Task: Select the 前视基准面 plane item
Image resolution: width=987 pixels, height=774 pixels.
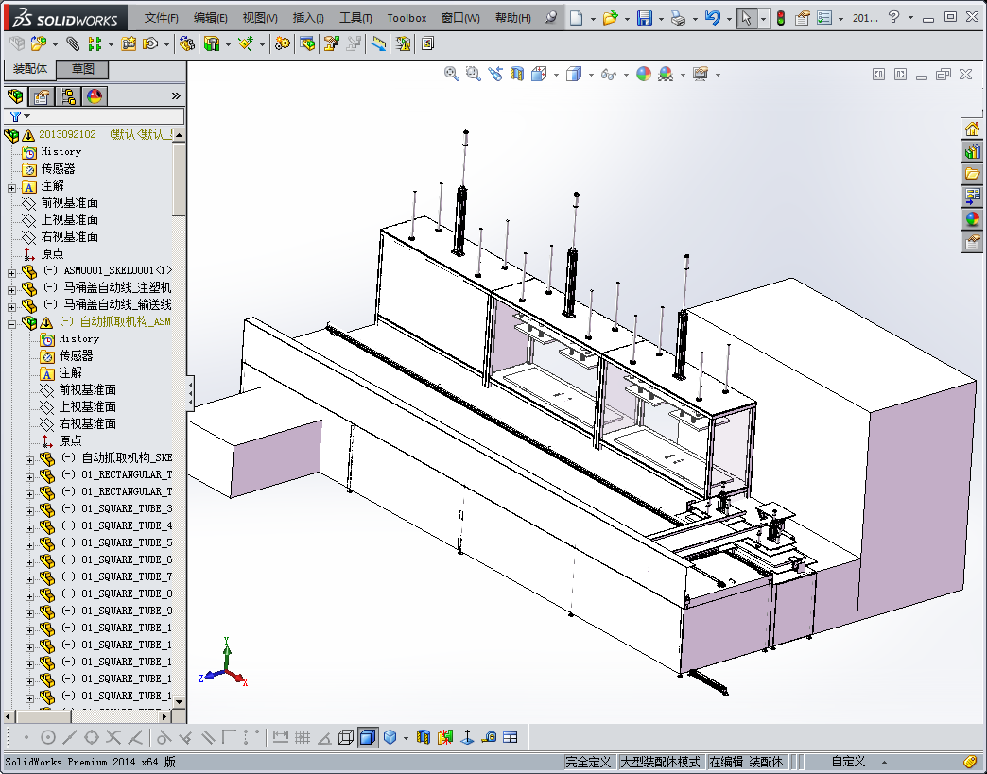Action: 69,203
